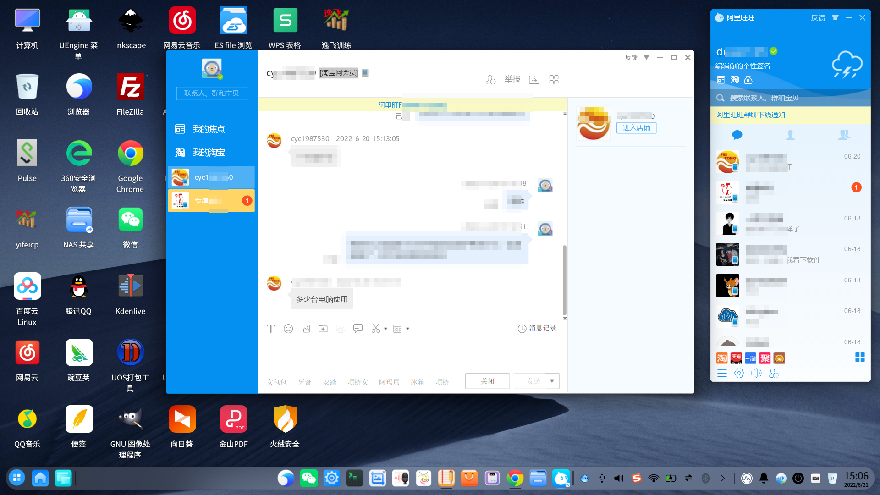Open settings with the gear icon
The image size is (880, 495).
[739, 373]
